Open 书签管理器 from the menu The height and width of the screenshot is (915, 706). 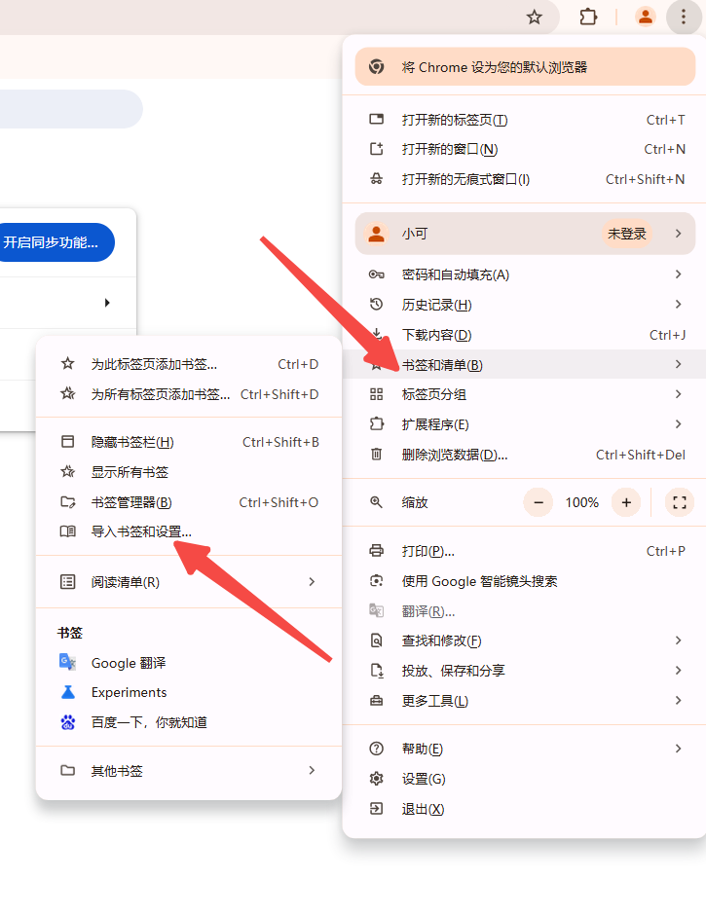(x=130, y=502)
